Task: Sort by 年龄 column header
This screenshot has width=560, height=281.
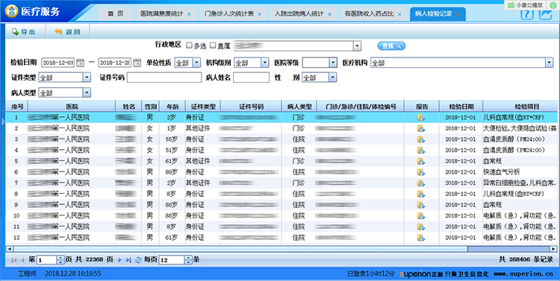Action: click(x=172, y=107)
